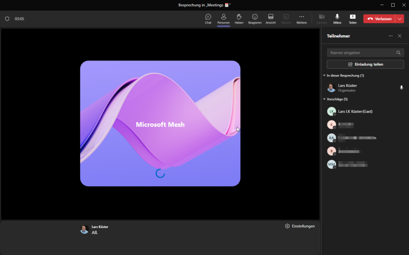Click the Microsoft Mesh loading tile
Screen dimensions: 409x255
(160, 124)
